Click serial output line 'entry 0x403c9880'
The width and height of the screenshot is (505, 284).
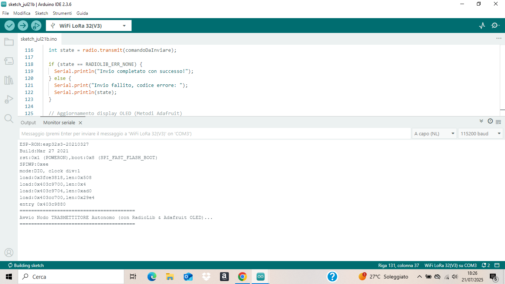pos(43,204)
